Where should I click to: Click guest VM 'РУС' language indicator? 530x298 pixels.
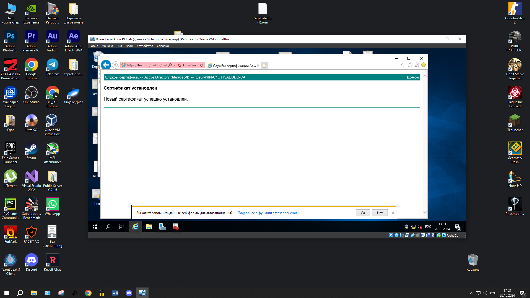428,227
